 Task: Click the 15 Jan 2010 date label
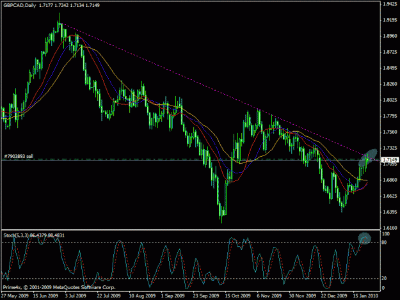365,296
